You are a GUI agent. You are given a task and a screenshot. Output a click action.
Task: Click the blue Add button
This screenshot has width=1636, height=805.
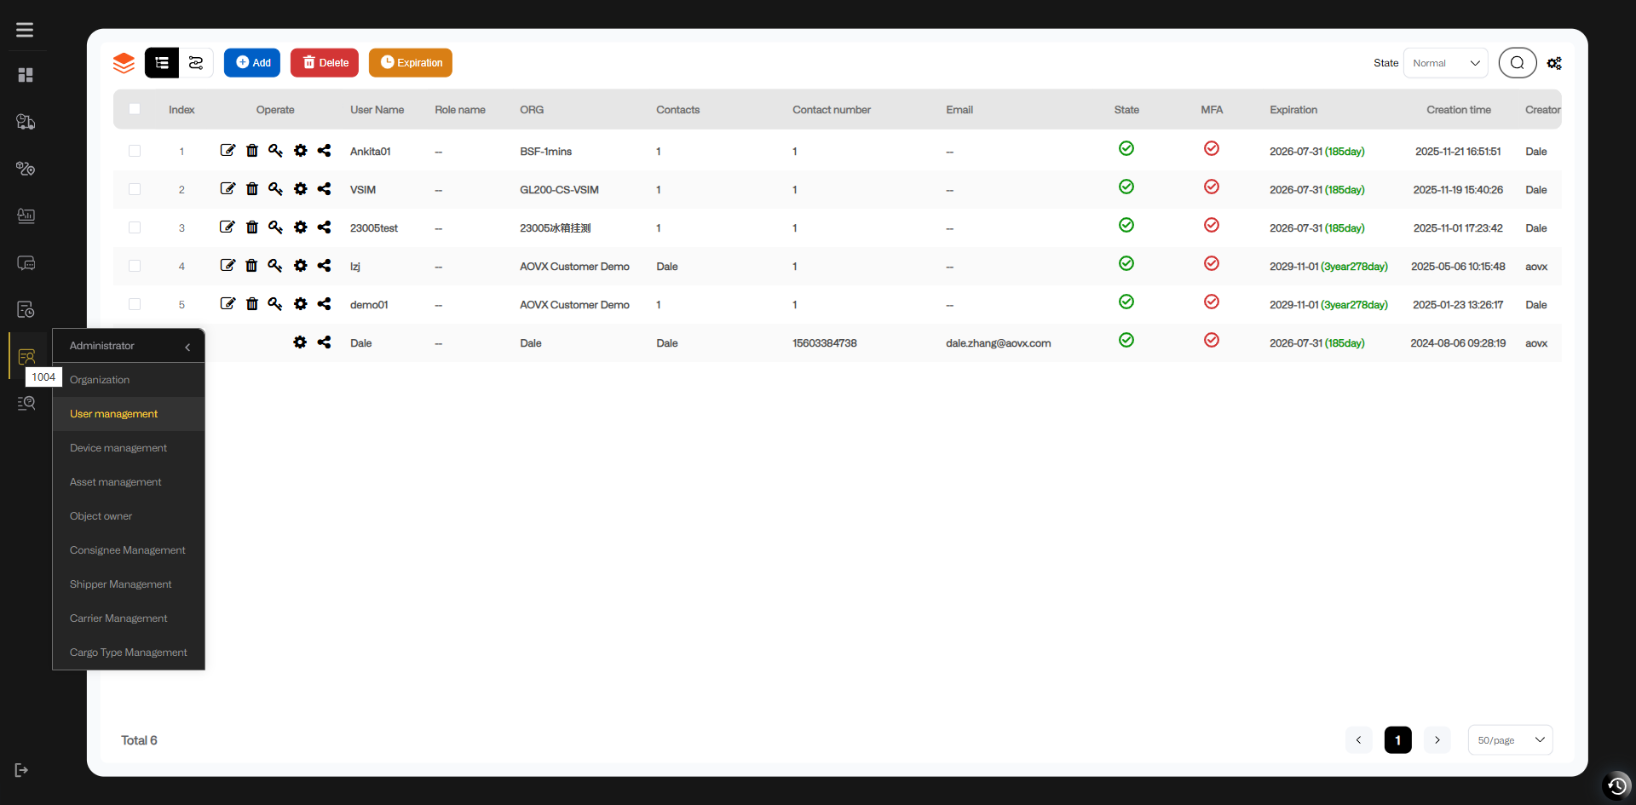pyautogui.click(x=252, y=63)
